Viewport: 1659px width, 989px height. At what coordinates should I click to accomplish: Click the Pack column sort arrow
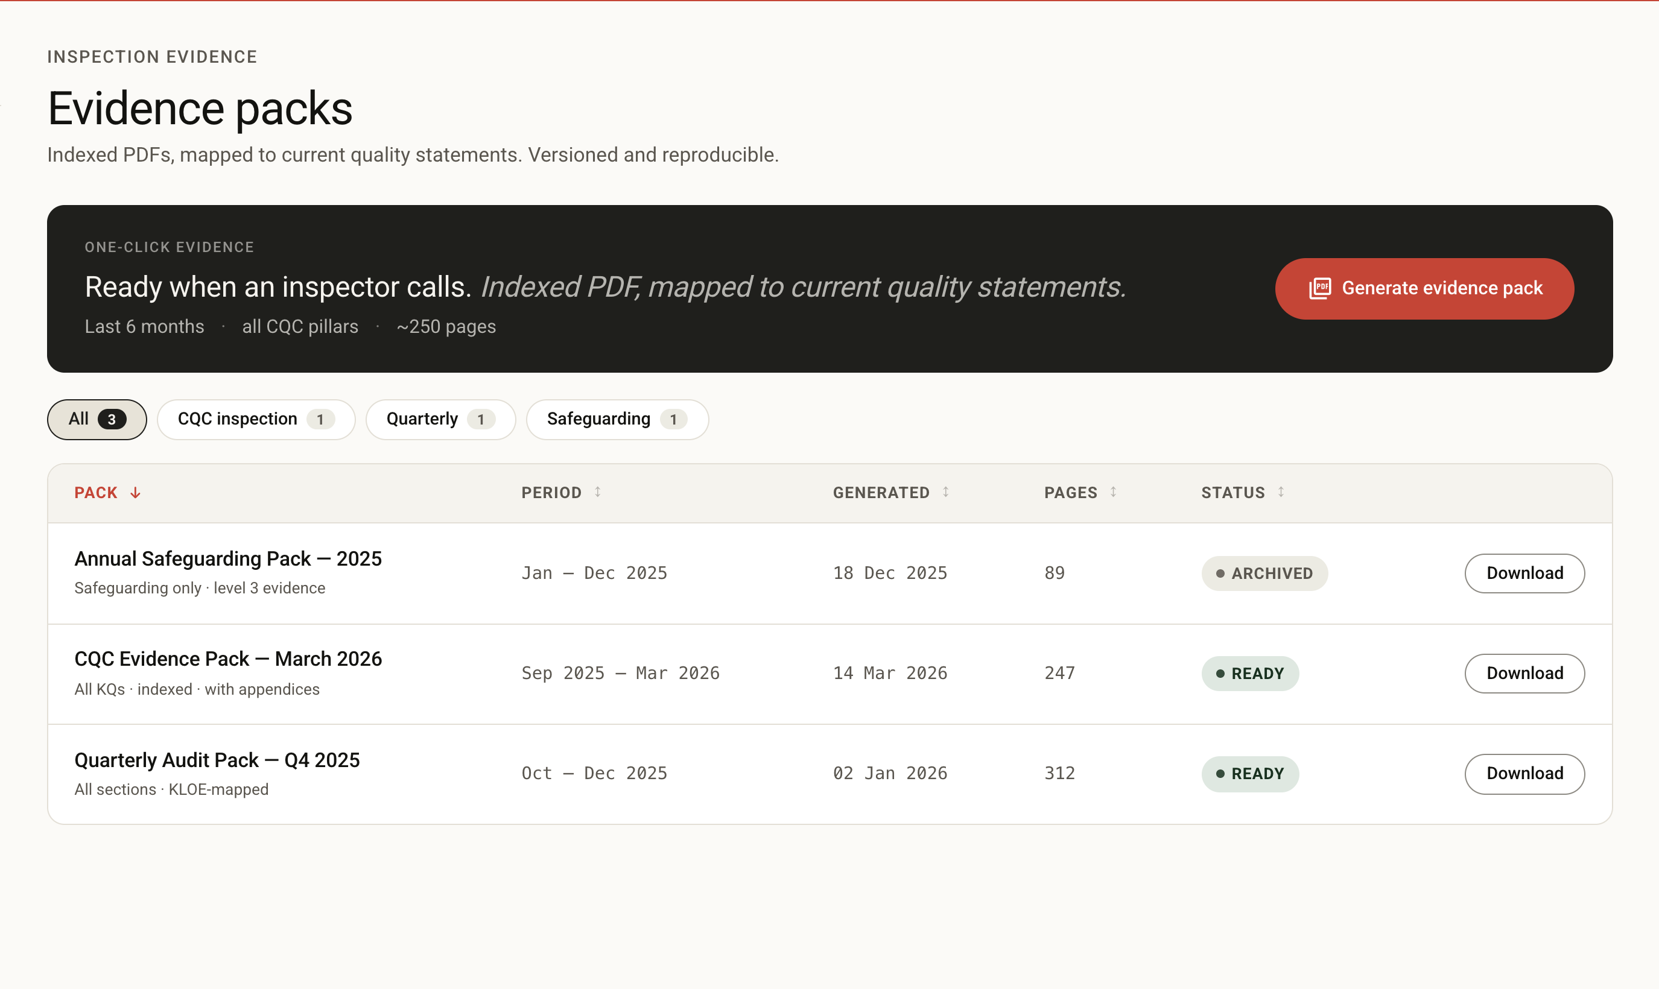click(135, 493)
